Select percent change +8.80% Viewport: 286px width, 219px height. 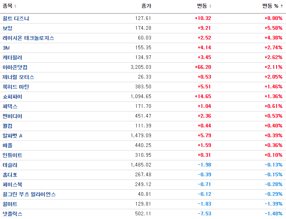pyautogui.click(x=273, y=18)
